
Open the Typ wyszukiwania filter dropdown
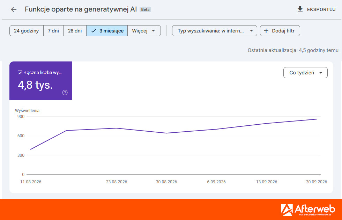click(x=214, y=31)
